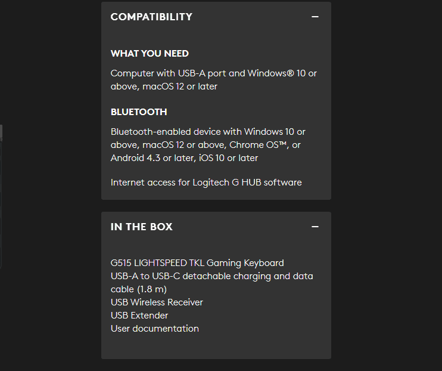Click the USB Wireless Receiver item

pos(157,302)
